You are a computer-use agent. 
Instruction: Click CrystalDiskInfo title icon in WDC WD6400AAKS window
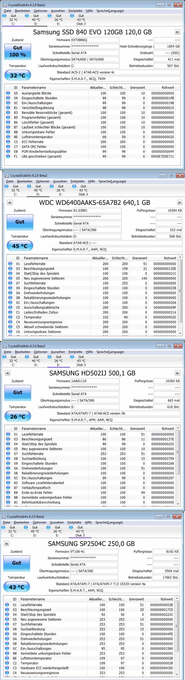tap(7, 175)
